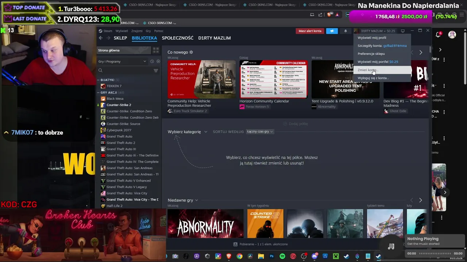Open the Łączny czas gry sort dropdown
This screenshot has width=467, height=262.
[x=260, y=131]
